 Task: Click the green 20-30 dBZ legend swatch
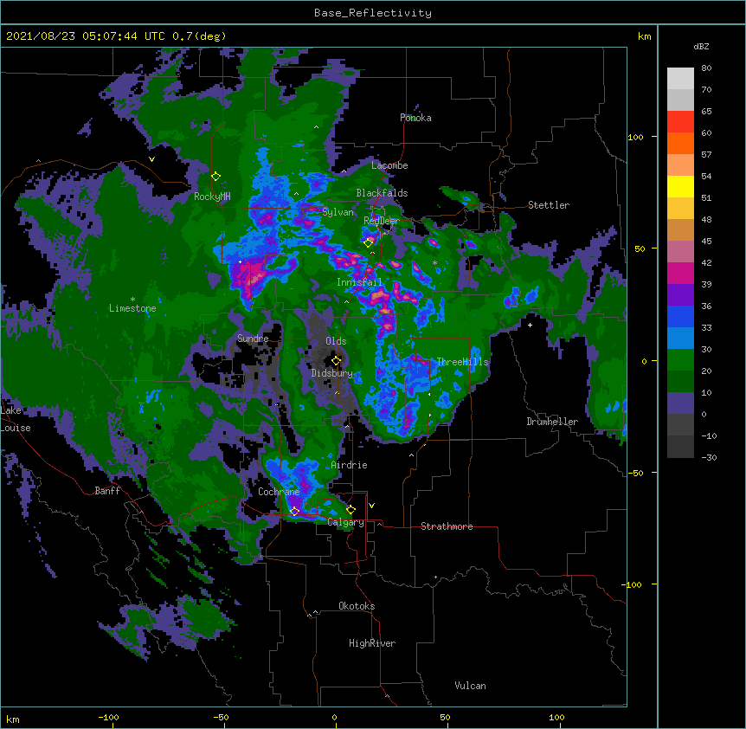tap(680, 360)
